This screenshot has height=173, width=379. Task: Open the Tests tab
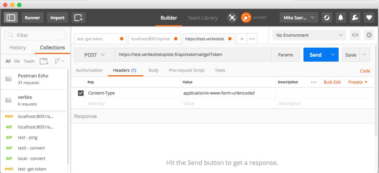click(x=220, y=70)
